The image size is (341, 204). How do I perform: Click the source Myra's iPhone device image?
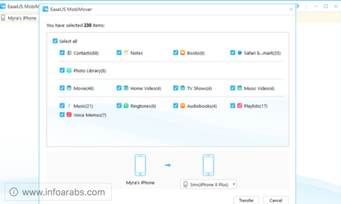point(140,165)
